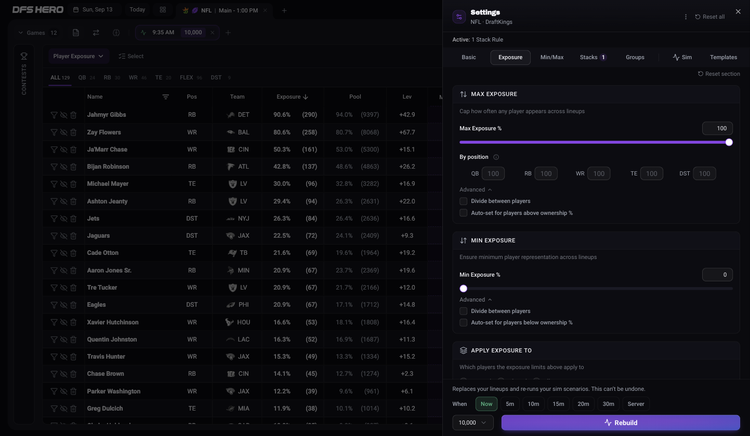Collapse Advanced options under Max Exposure

click(x=476, y=189)
